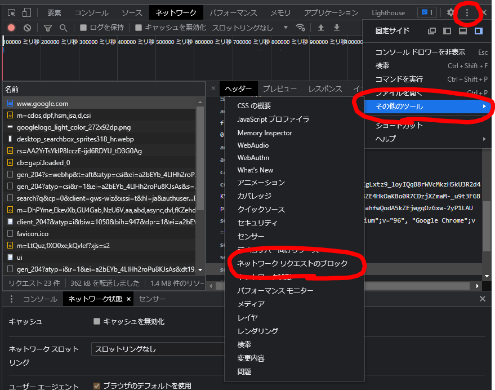
Task: Close the ネットワーク状態 drawer tab
Action: pyautogui.click(x=128, y=299)
